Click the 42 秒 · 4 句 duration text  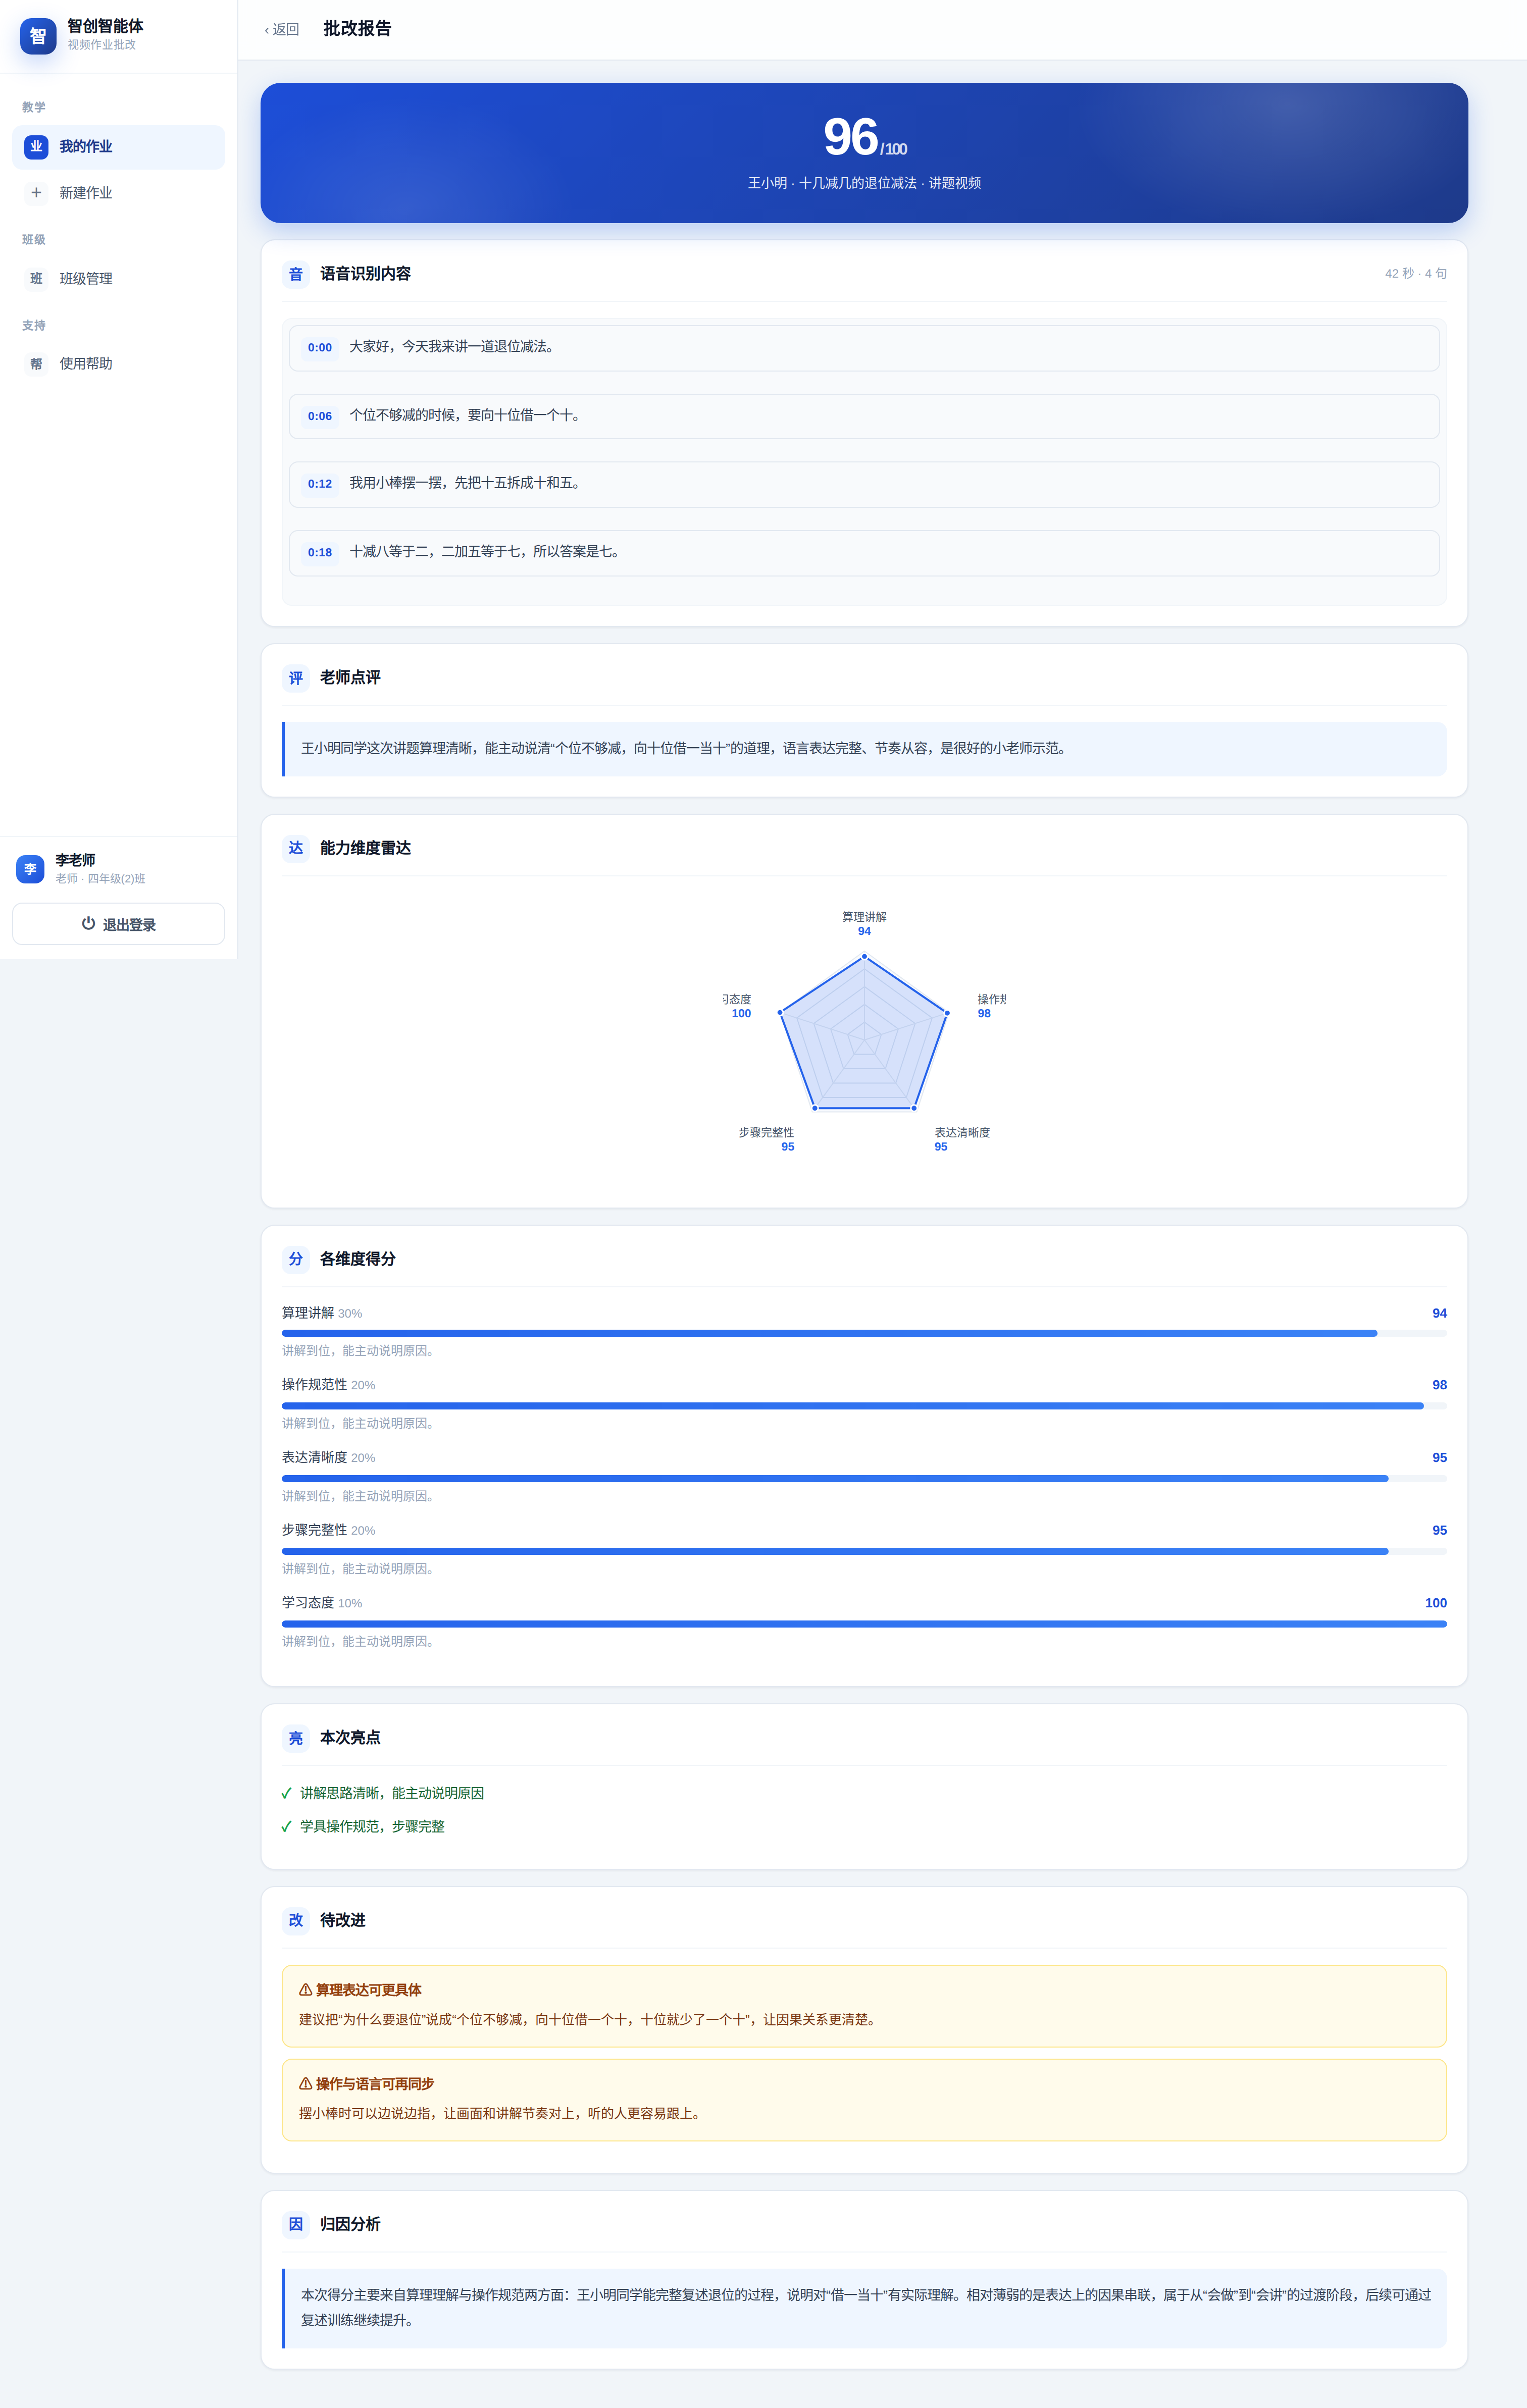pos(1415,274)
